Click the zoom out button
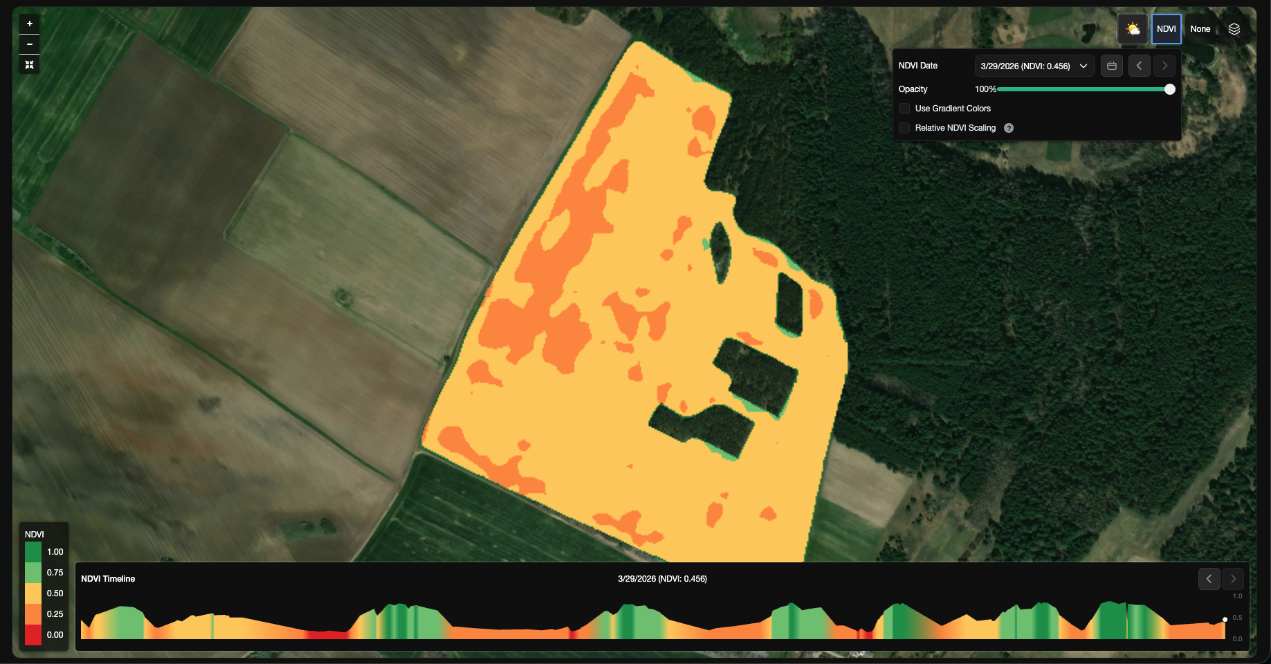 click(29, 44)
